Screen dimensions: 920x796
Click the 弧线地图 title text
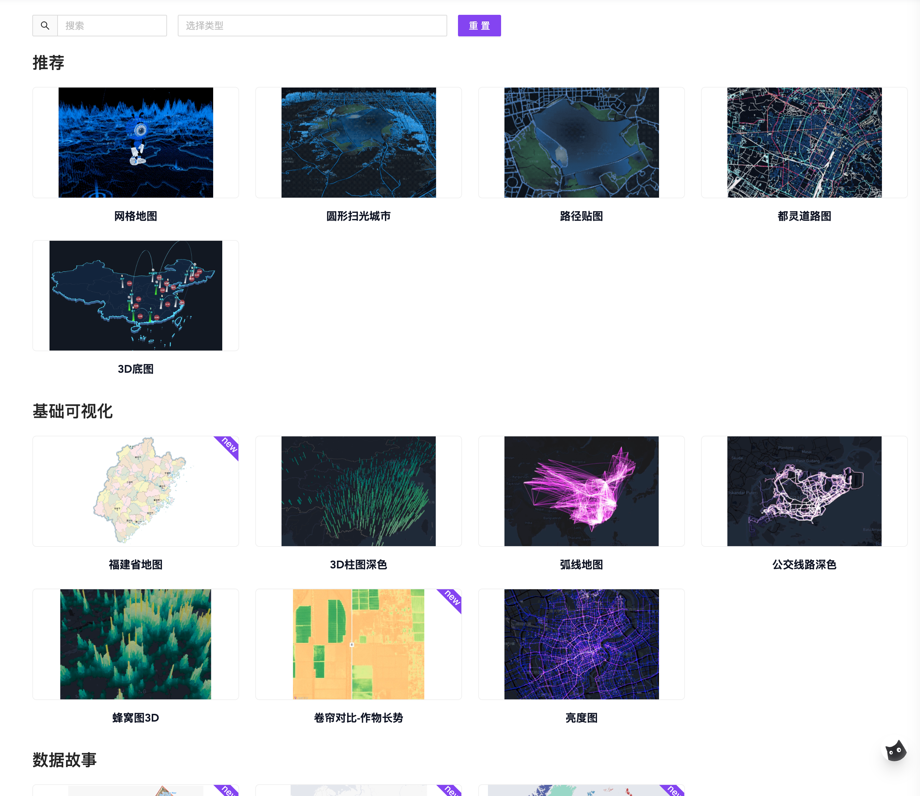(582, 565)
